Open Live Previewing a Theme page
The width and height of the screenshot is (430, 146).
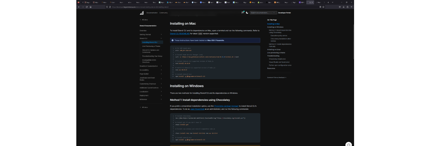click(x=151, y=46)
